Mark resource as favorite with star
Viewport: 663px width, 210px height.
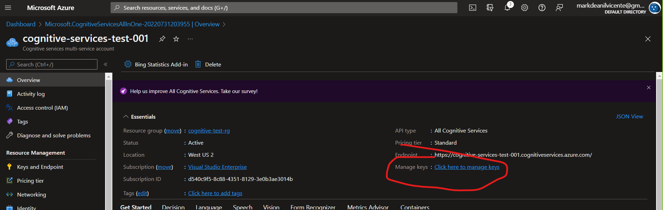point(176,39)
